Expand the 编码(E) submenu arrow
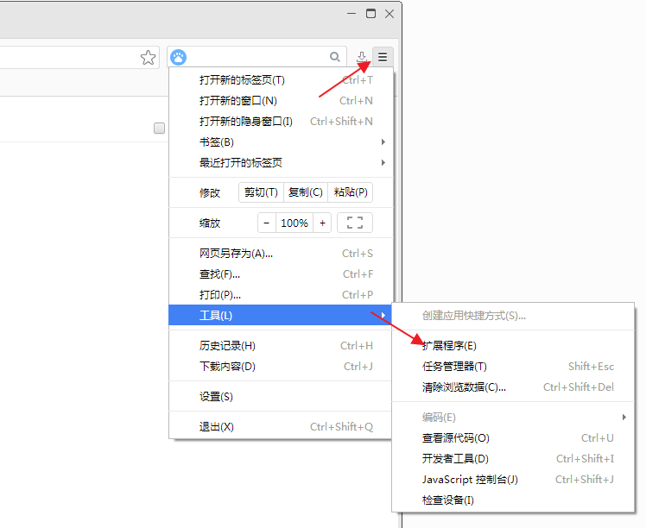Screen dimensions: 646x528 click(x=624, y=418)
